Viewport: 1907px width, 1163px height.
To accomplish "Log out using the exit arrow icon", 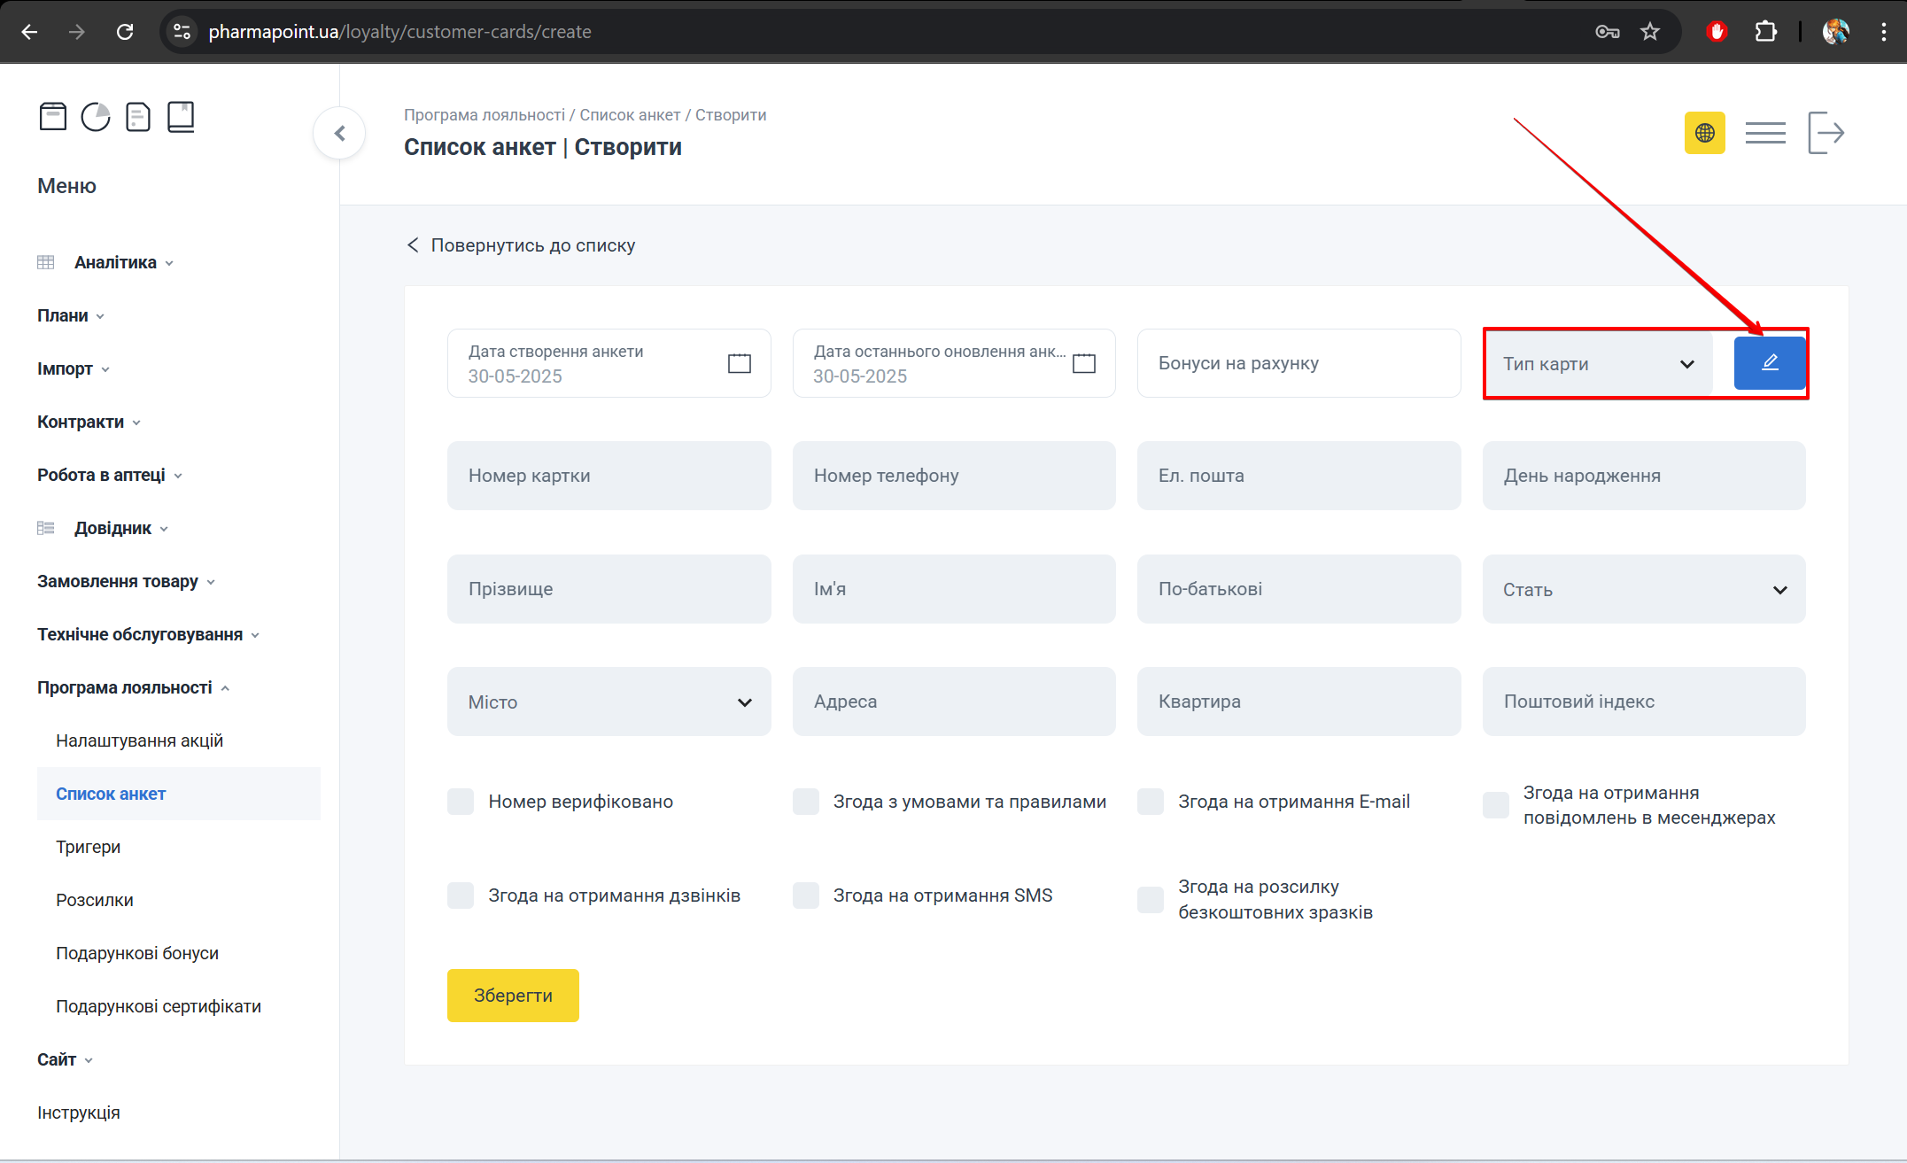I will (1826, 132).
